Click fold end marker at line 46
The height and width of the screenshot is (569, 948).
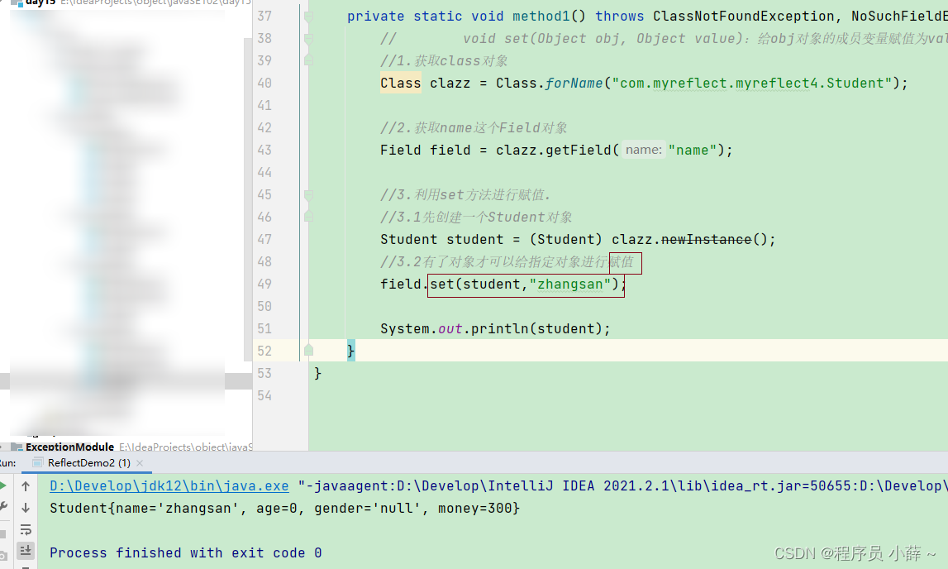tap(308, 217)
